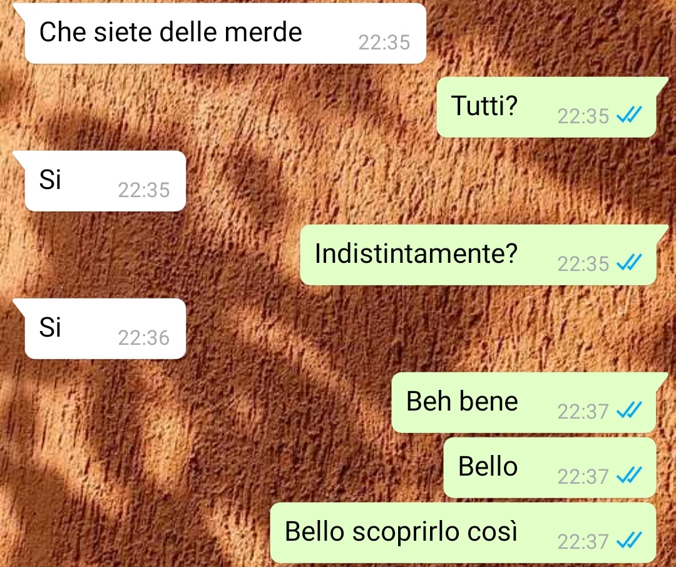Click the 22:35 timestamp on "Che siete delle merde"
The height and width of the screenshot is (567, 676).
click(384, 43)
